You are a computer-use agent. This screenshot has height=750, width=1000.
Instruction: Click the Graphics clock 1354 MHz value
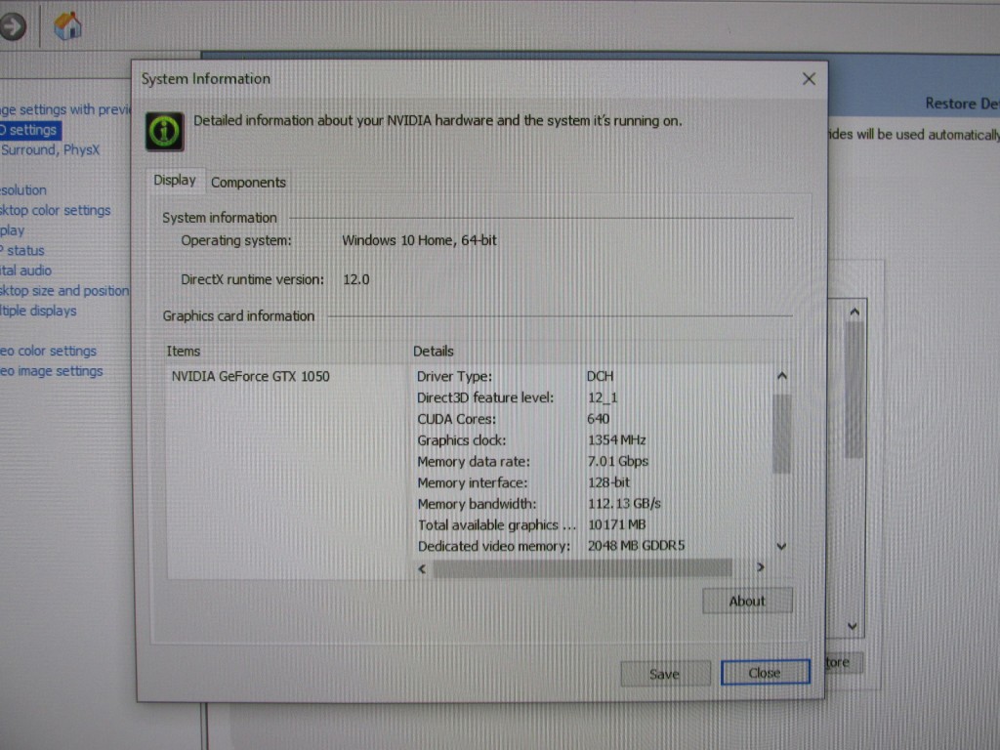(617, 440)
